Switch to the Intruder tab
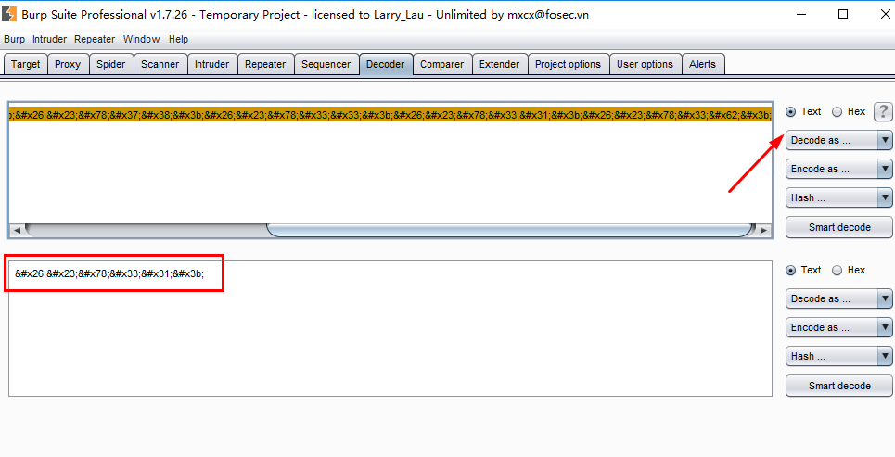Screen dimensions: 895x457 211,64
